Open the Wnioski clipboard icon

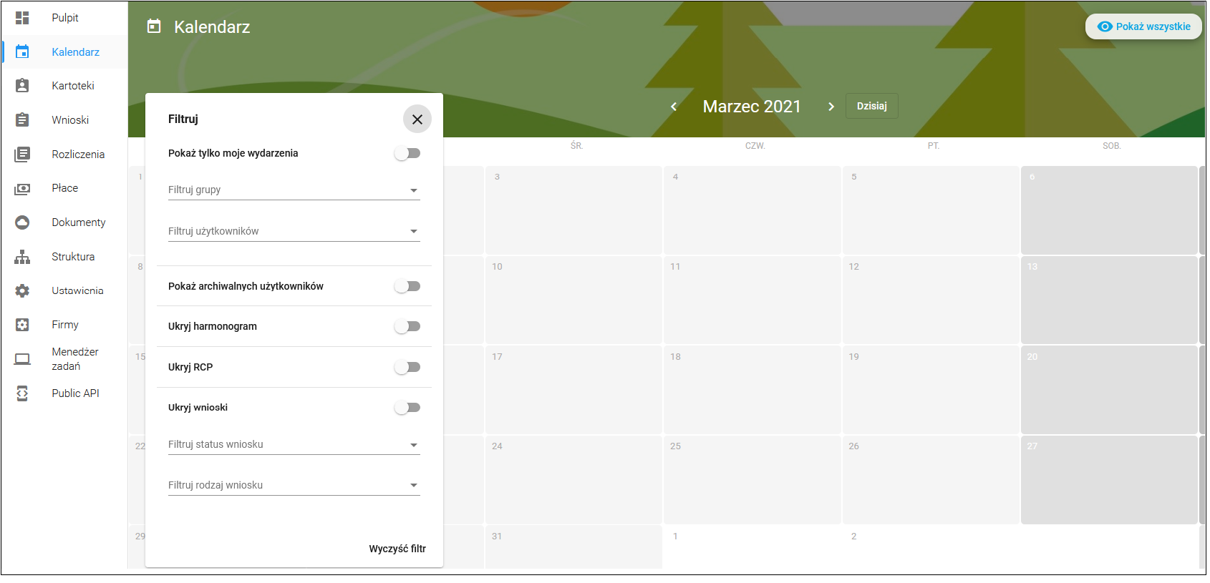(x=22, y=120)
